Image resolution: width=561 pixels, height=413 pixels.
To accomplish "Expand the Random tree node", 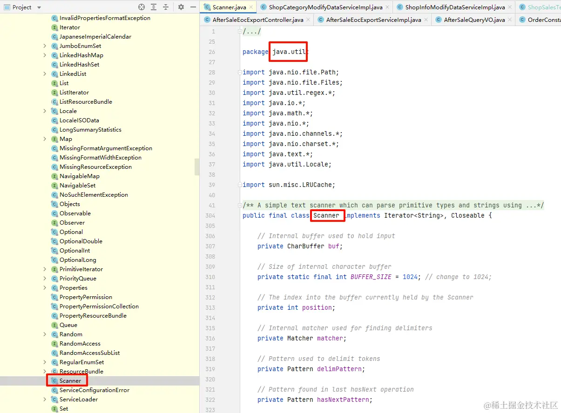I will 45,334.
